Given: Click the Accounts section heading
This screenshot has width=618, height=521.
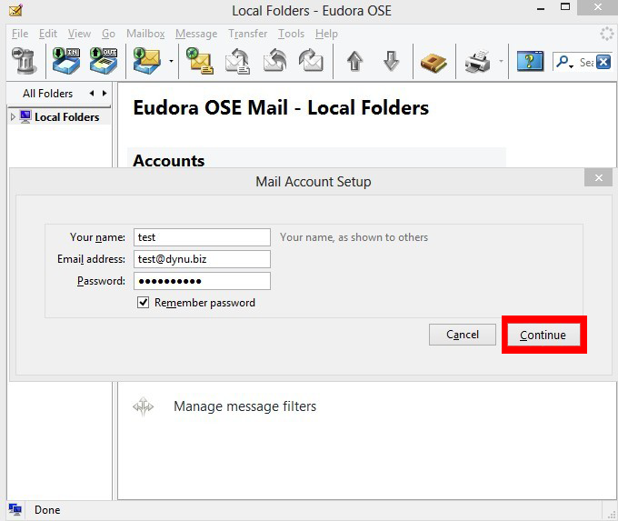Looking at the screenshot, I should point(169,161).
